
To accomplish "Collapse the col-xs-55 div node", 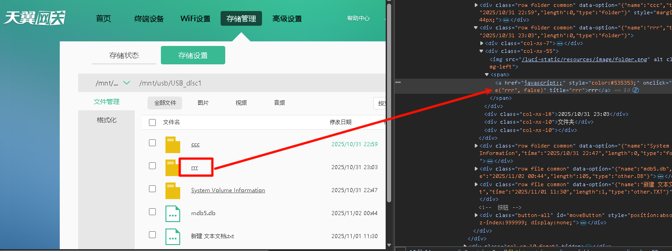I will point(482,51).
